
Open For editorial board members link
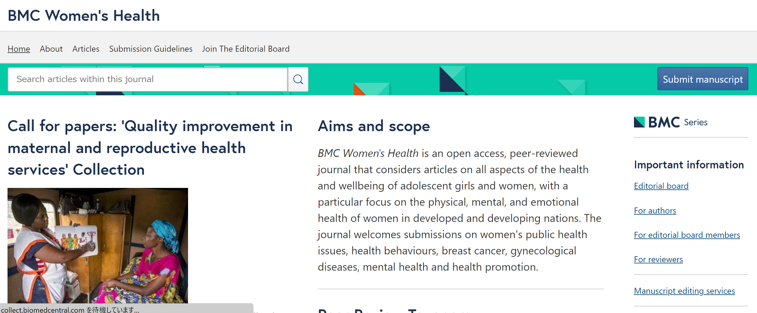pos(687,235)
